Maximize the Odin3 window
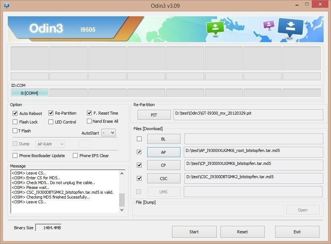The image size is (331, 244). pyautogui.click(x=307, y=4)
